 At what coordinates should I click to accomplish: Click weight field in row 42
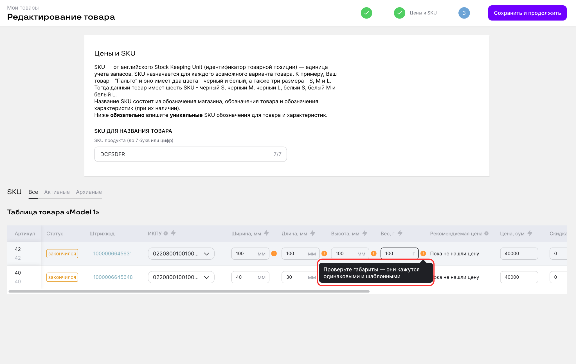click(x=399, y=253)
